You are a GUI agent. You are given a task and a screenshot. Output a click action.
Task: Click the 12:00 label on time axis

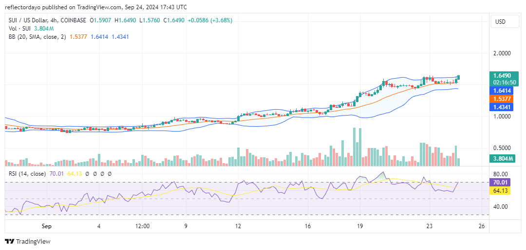(142, 226)
